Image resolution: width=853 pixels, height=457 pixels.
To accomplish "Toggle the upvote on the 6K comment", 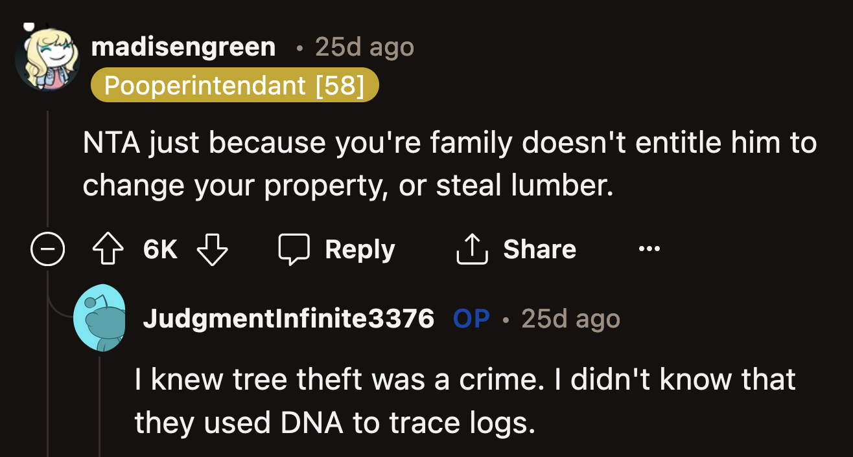I will [x=108, y=249].
